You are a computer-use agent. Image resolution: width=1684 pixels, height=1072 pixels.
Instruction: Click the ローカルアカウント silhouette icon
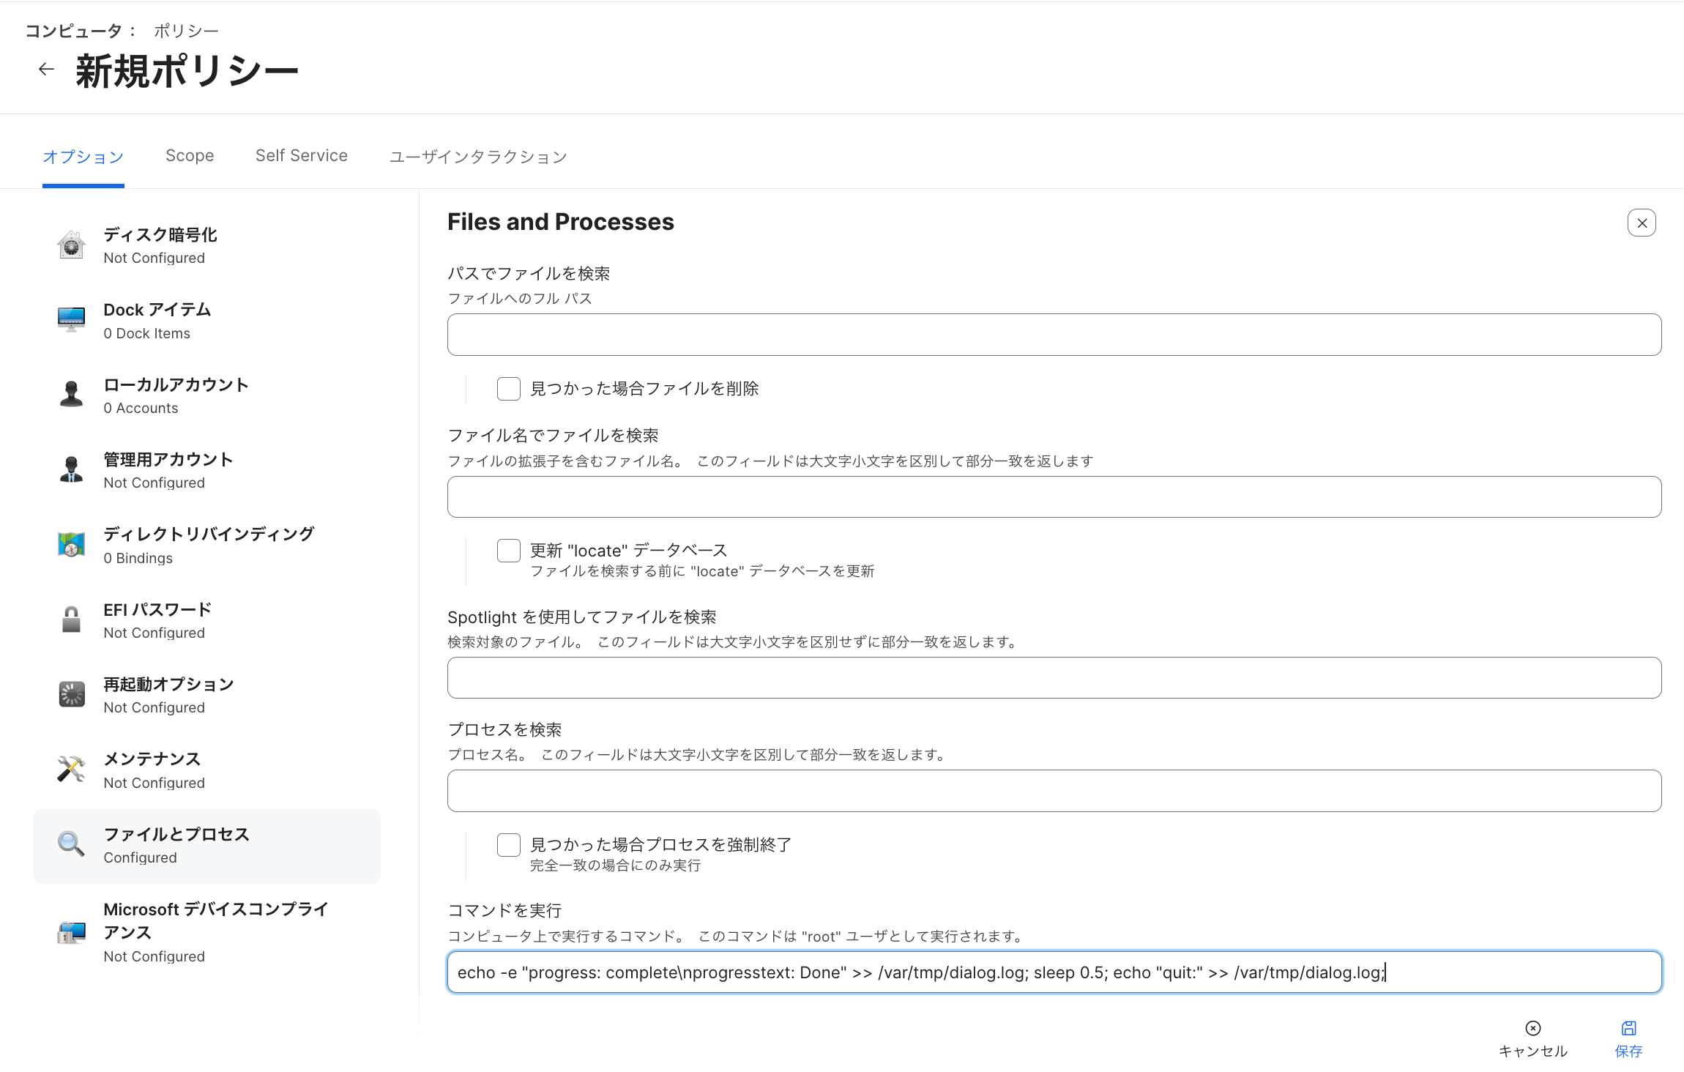[x=71, y=395]
